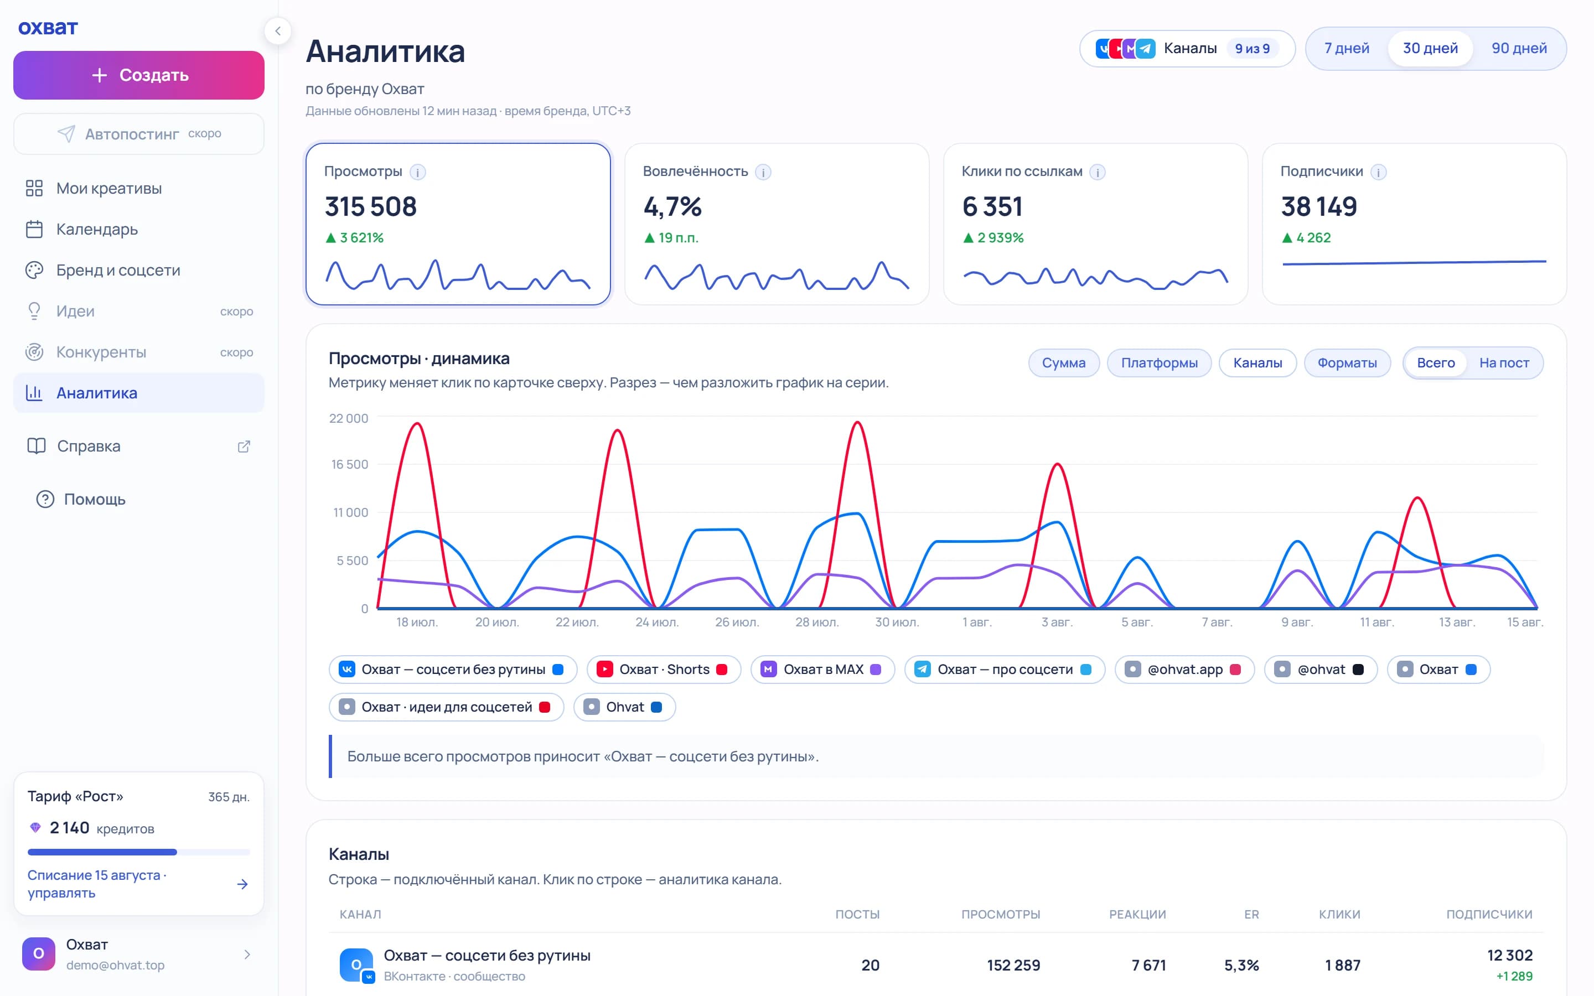Click the Создать button
This screenshot has height=996, width=1594.
(x=139, y=75)
